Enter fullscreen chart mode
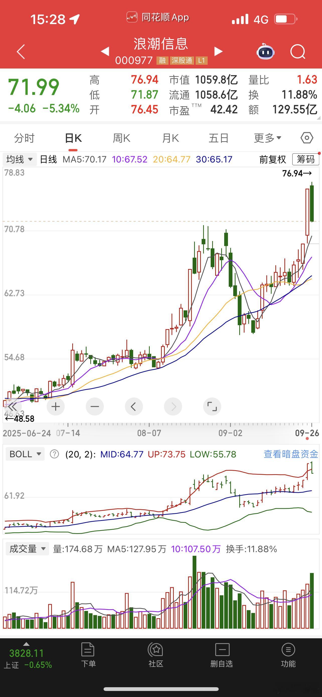Screen dimensions: 322x697 point(212,406)
